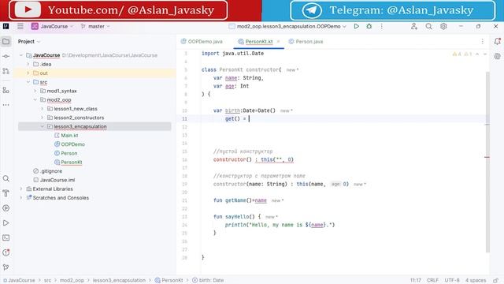This screenshot has width=504, height=284.
Task: Expand the .idea folder
Action: pos(28,65)
